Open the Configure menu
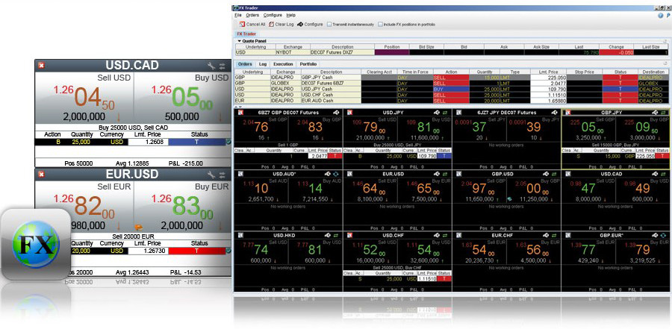The width and height of the screenshot is (672, 329). click(x=273, y=15)
